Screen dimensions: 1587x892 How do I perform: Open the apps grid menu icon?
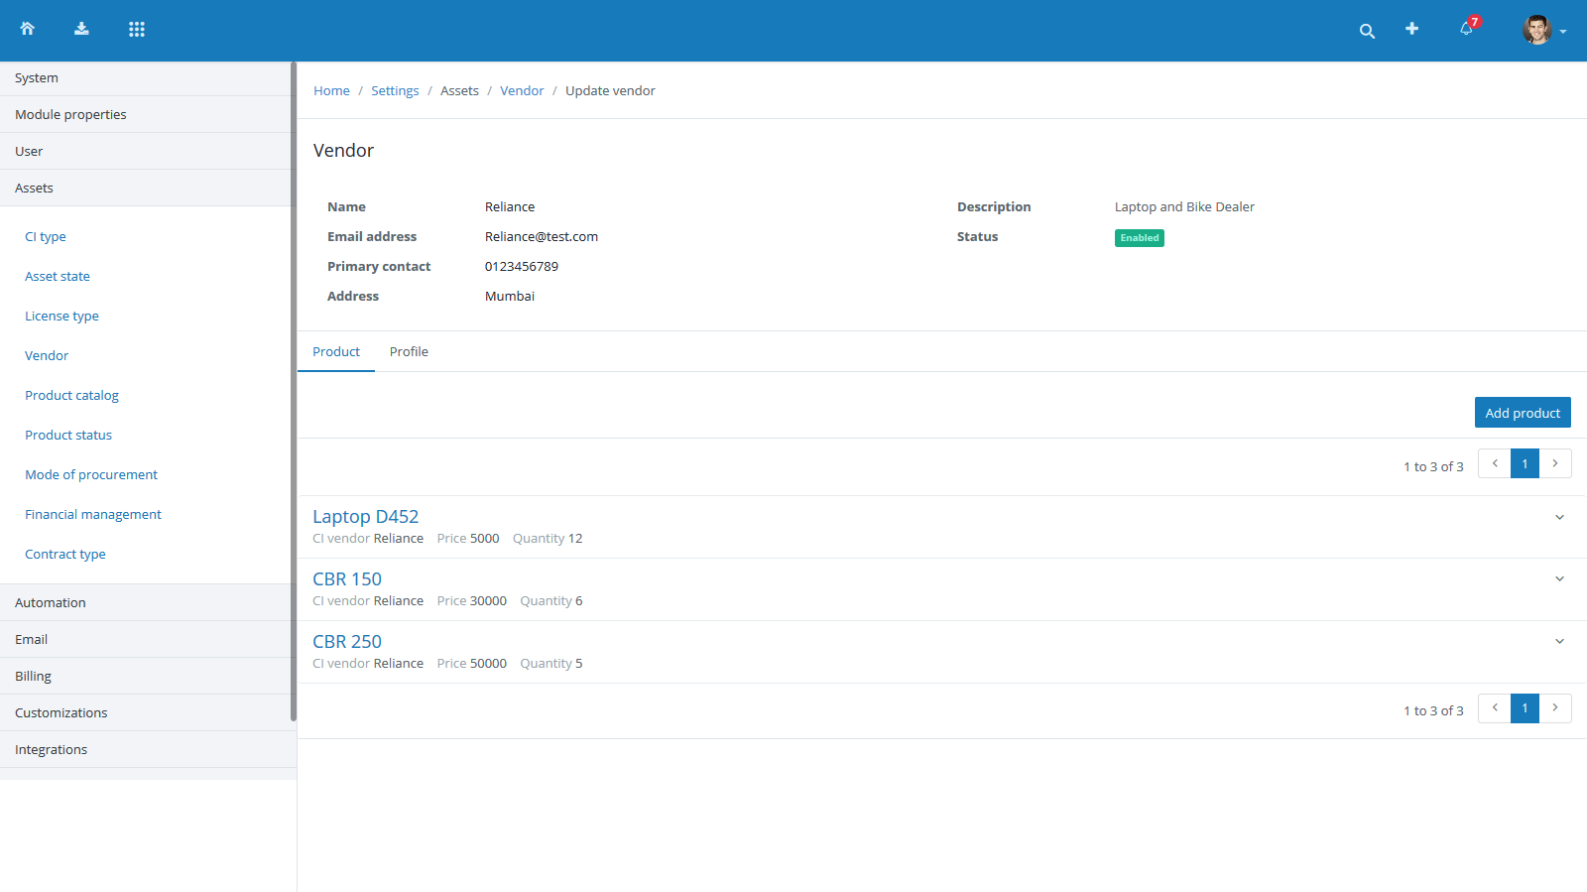click(x=137, y=29)
